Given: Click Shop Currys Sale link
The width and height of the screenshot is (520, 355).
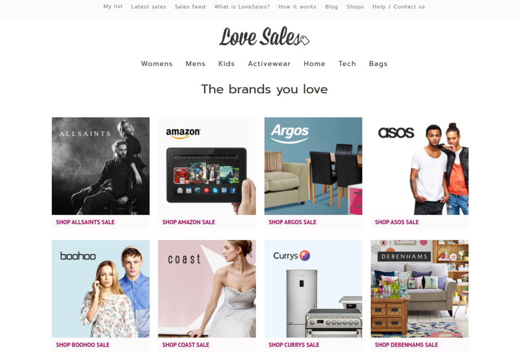Looking at the screenshot, I should (x=294, y=345).
